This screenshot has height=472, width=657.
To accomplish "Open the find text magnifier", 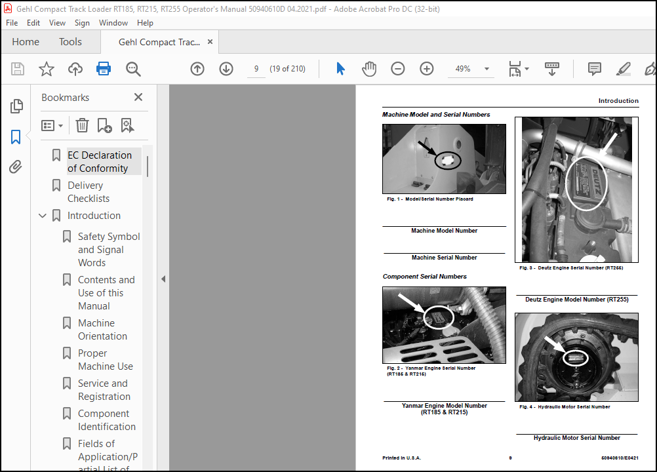I will 133,69.
